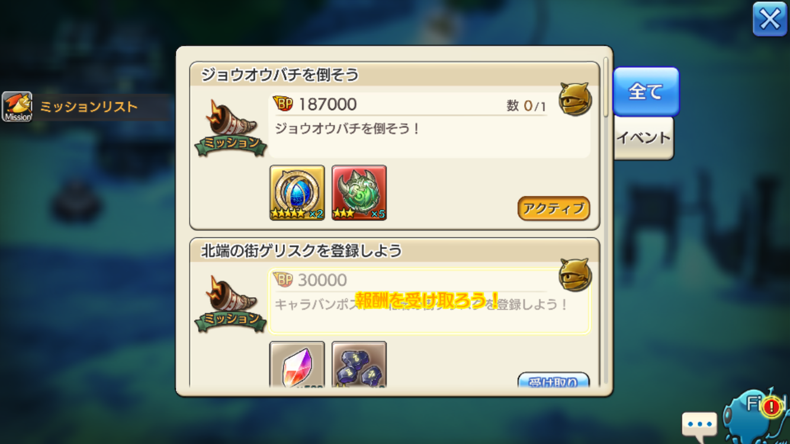Select the 北端の街ゲリスクを登録しよう mission title
Image resolution: width=790 pixels, height=444 pixels.
point(301,250)
